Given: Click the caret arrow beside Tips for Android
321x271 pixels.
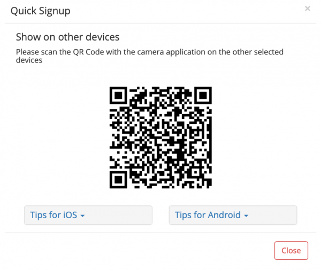Looking at the screenshot, I should click(246, 216).
